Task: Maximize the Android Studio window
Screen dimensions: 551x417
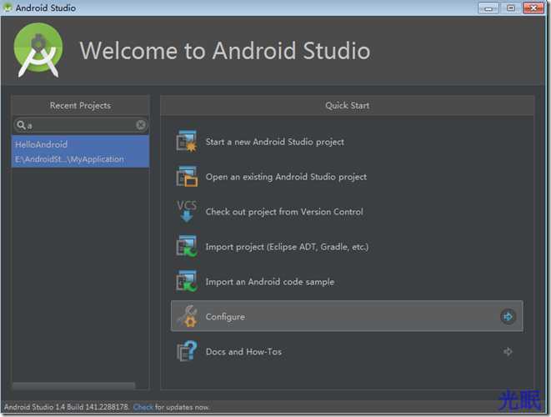Action: point(511,8)
